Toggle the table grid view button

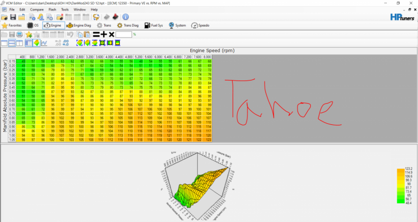[x=28, y=43]
